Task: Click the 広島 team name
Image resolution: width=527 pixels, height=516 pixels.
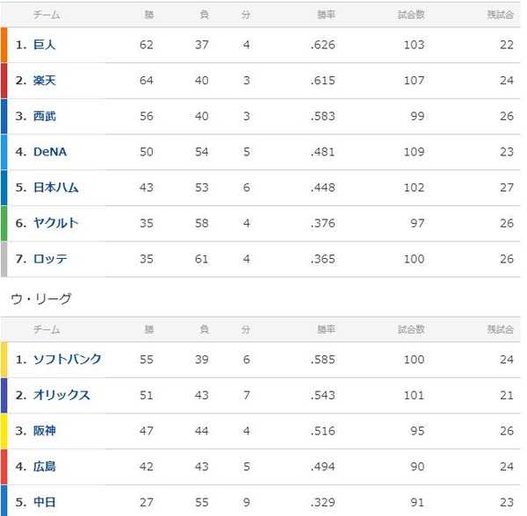Action: click(44, 467)
